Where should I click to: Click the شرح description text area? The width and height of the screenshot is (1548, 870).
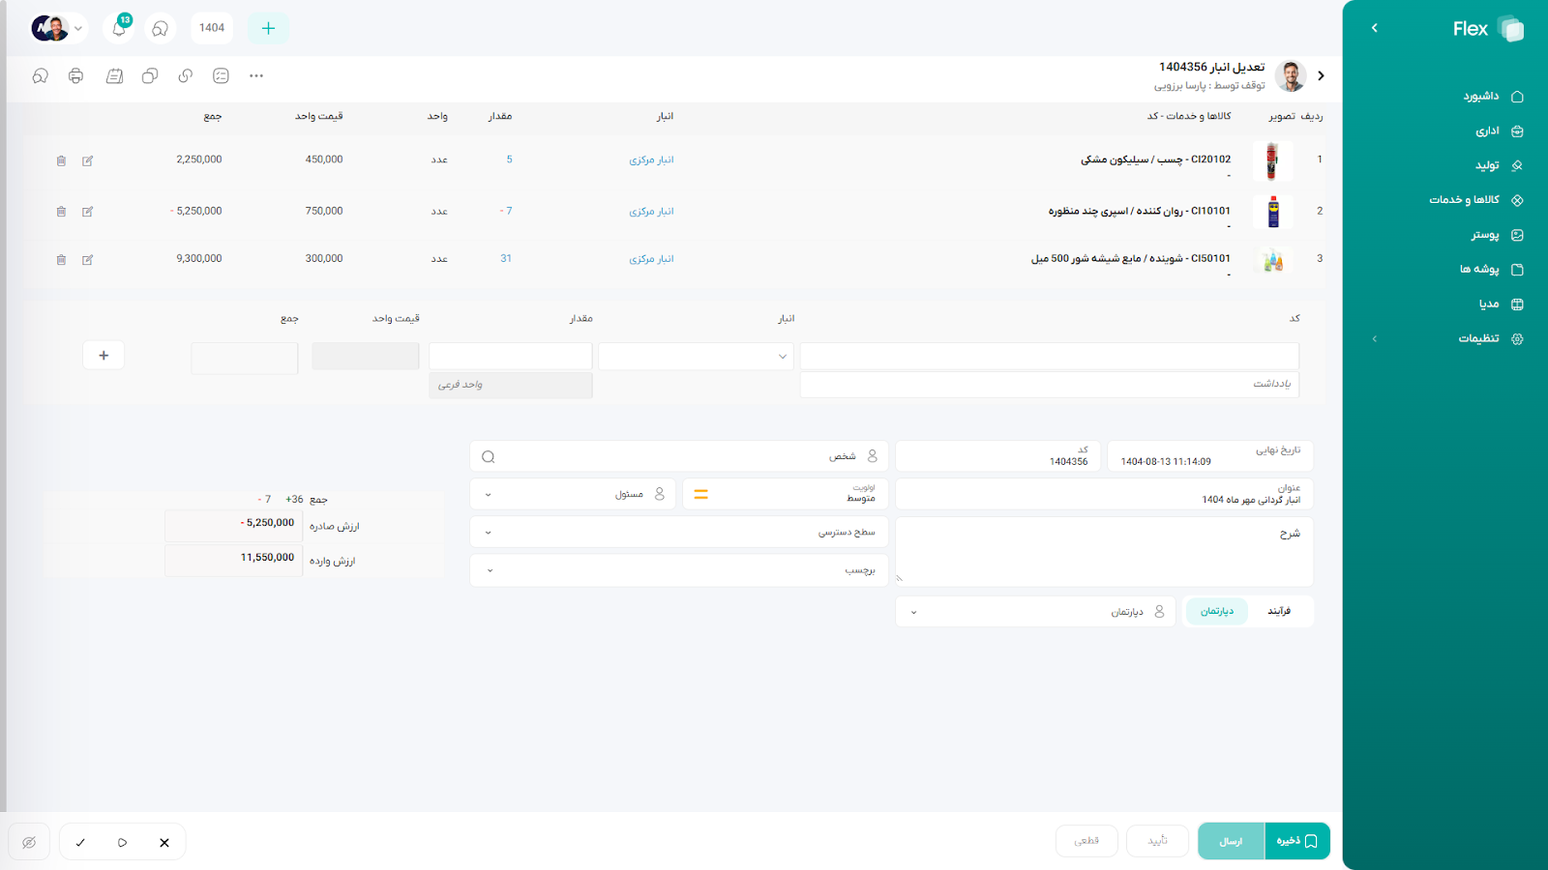[x=1104, y=551]
